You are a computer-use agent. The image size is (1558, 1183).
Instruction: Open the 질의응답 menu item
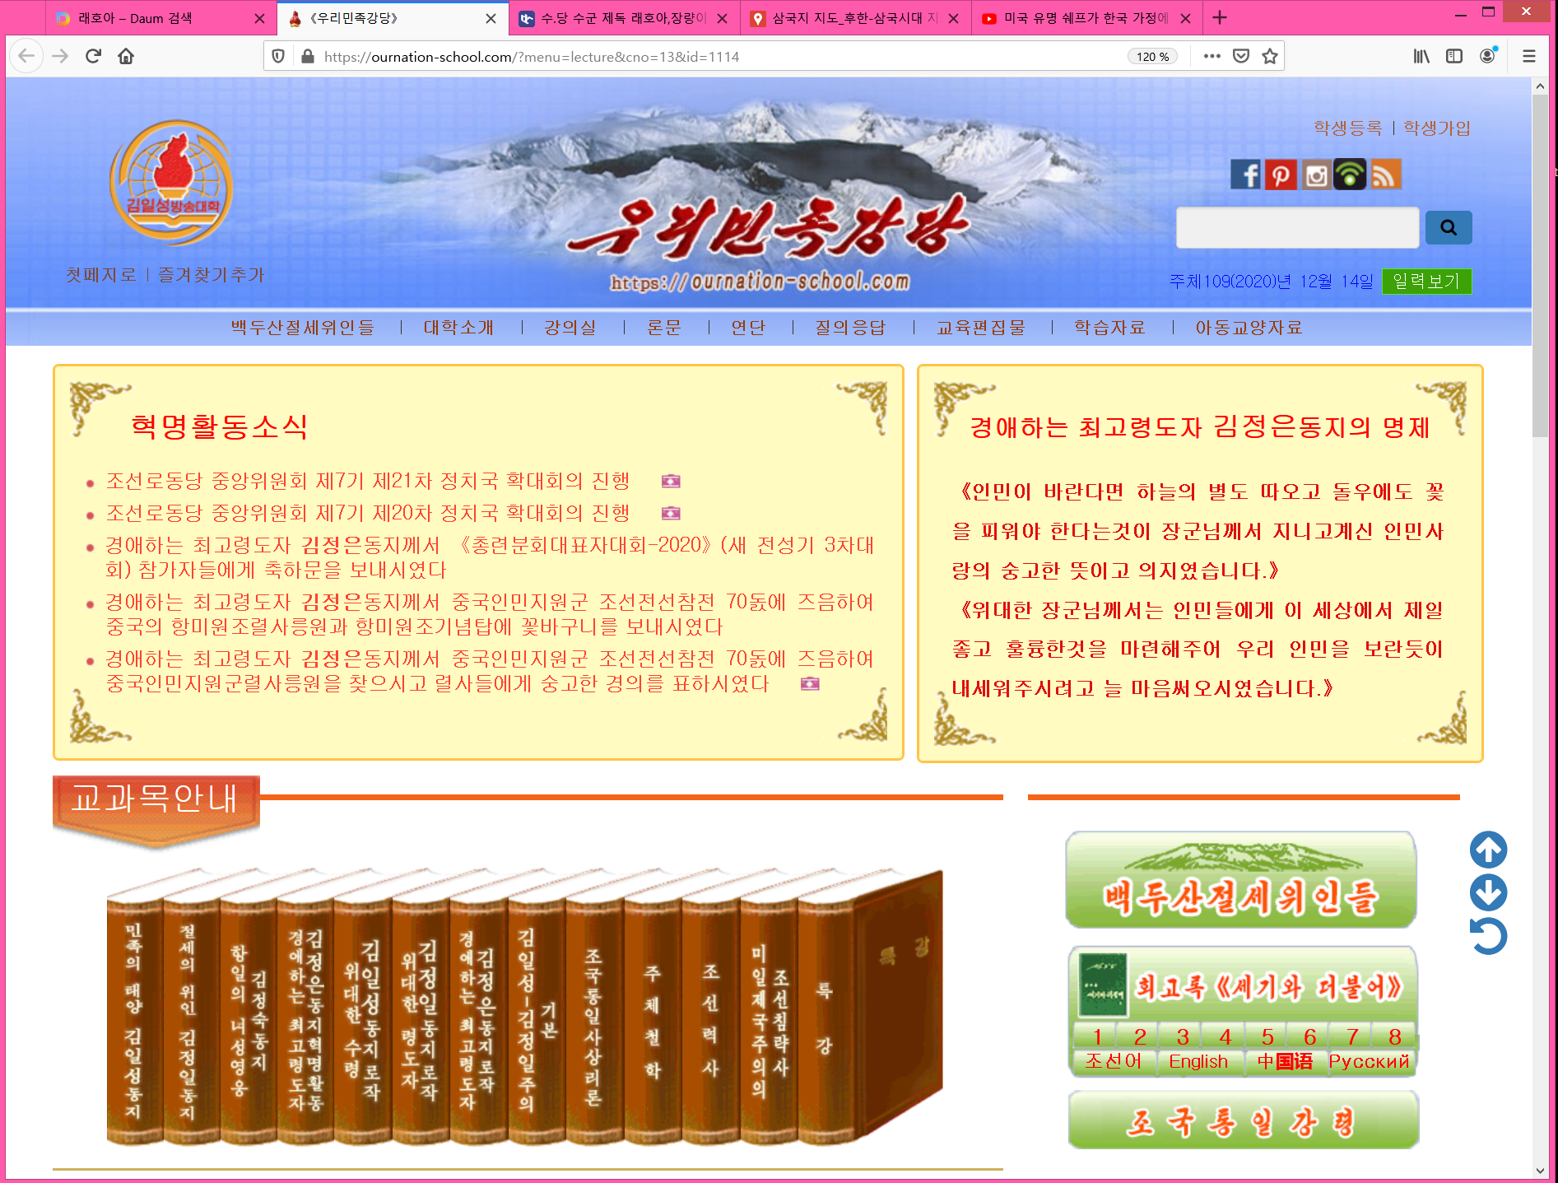[x=850, y=328]
